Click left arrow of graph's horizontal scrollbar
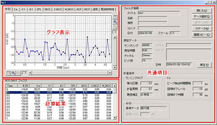Screen dimensions: 217x125 coord(30,73)
